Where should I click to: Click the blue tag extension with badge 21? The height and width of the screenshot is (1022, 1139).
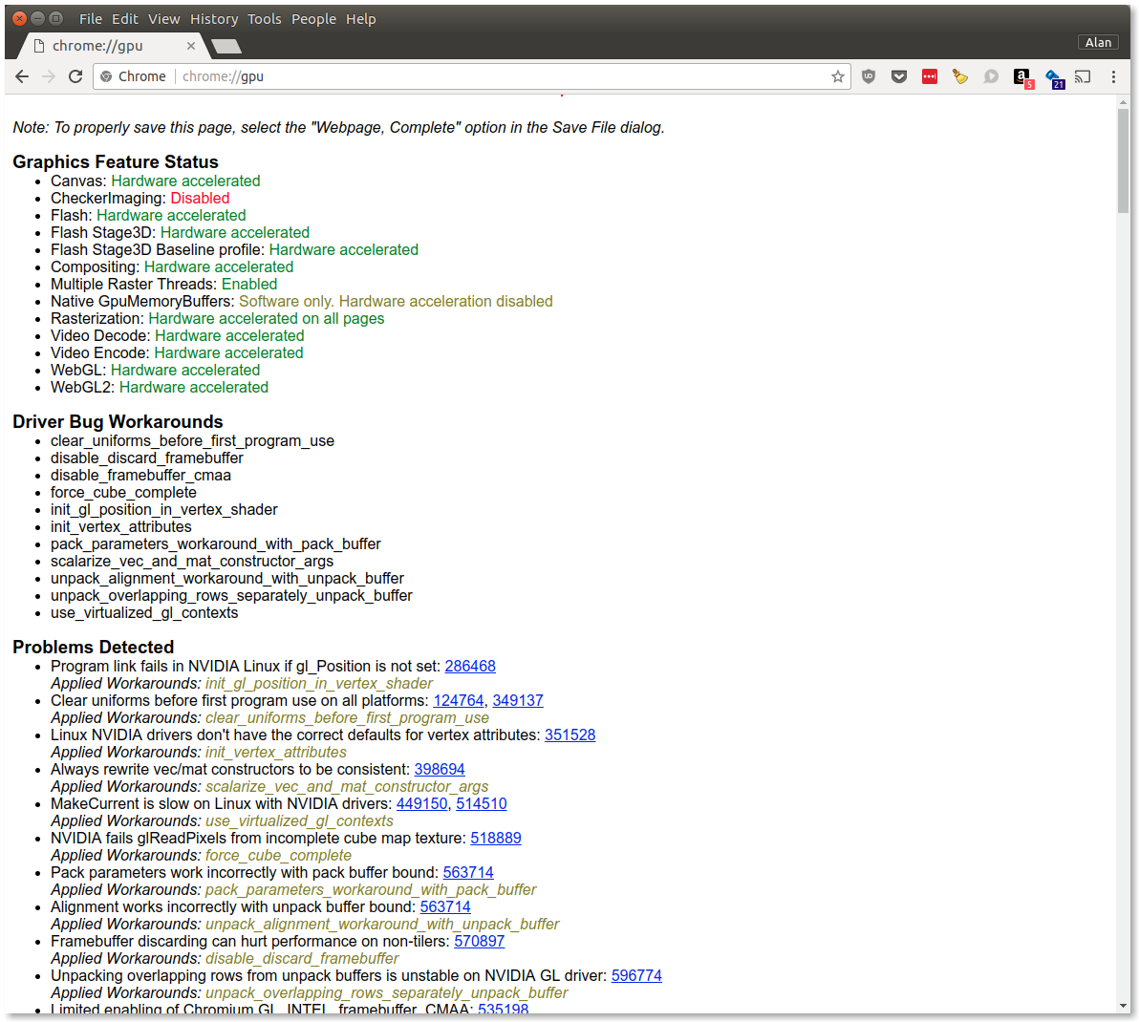[1053, 77]
